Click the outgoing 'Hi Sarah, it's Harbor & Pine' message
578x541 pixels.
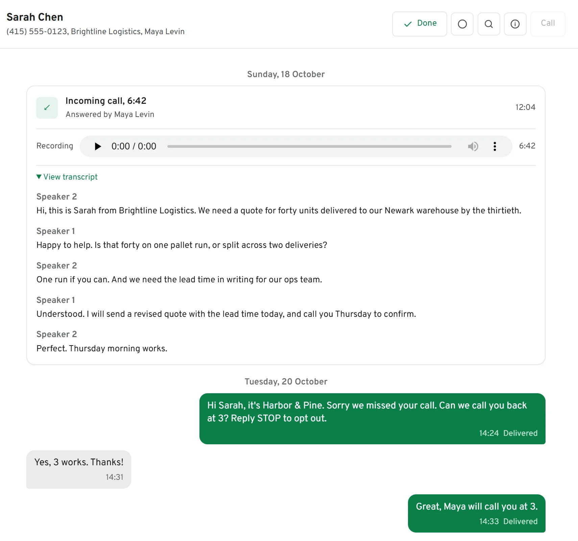[x=372, y=419]
